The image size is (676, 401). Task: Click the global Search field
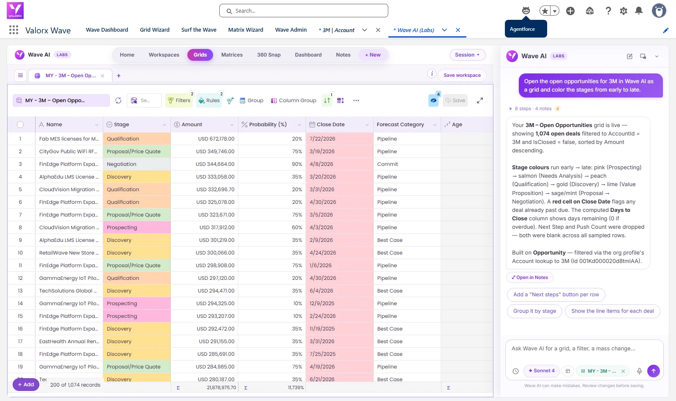coord(304,11)
